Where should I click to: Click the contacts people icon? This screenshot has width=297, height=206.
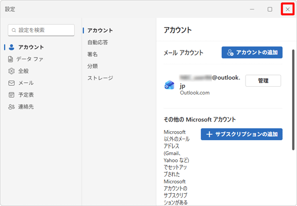[11, 107]
